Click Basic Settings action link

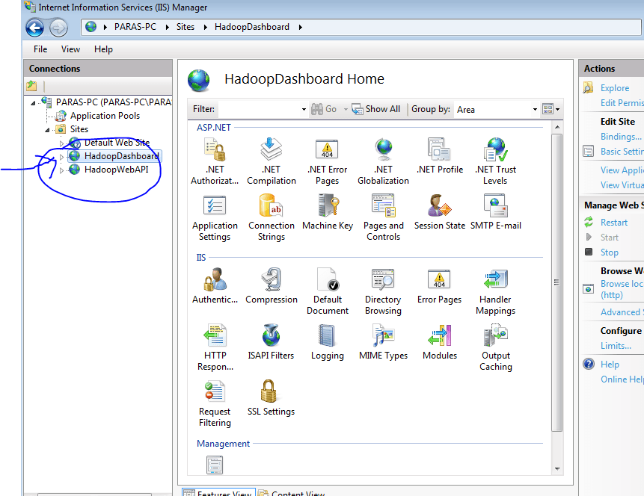click(x=622, y=152)
